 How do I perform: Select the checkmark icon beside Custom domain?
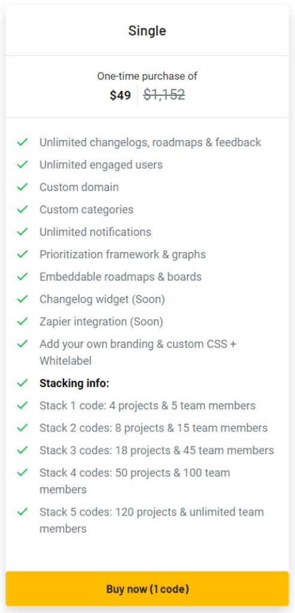point(22,187)
